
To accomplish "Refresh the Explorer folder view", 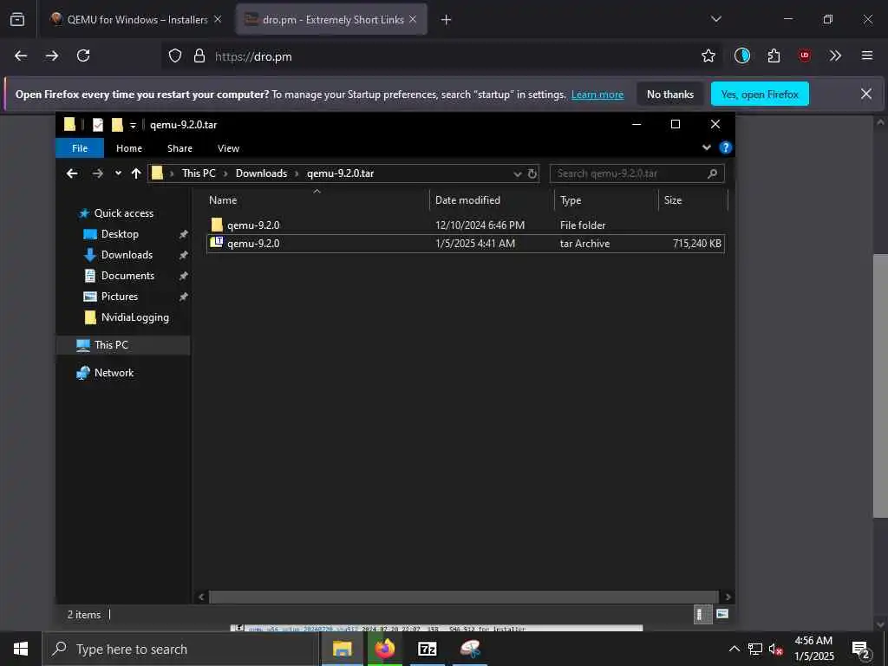I will tap(532, 173).
